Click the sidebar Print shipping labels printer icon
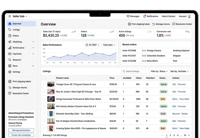 pos(10,81)
